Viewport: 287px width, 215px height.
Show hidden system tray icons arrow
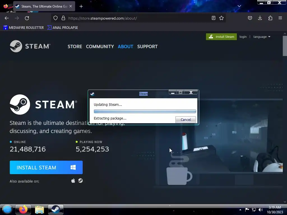pyautogui.click(x=240, y=210)
